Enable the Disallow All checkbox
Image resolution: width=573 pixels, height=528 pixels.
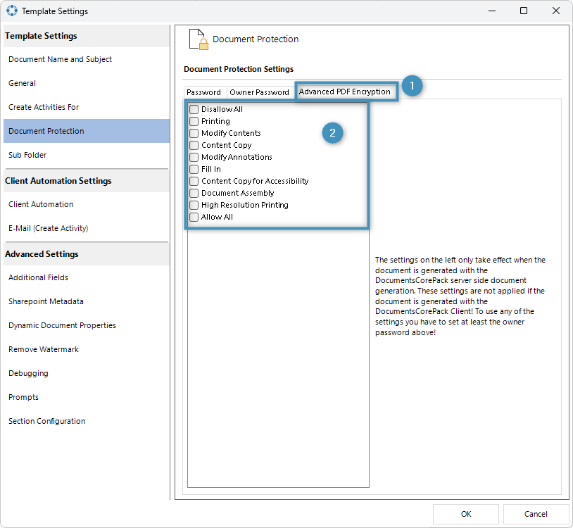pos(194,109)
